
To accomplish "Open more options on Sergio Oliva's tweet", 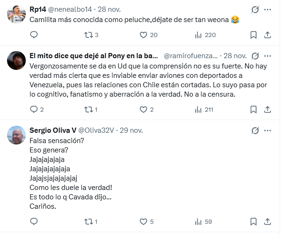I will (267, 130).
